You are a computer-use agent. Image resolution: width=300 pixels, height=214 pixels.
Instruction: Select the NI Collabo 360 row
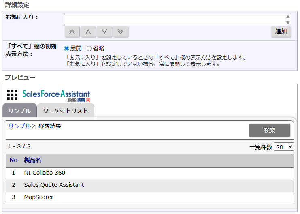coord(45,173)
